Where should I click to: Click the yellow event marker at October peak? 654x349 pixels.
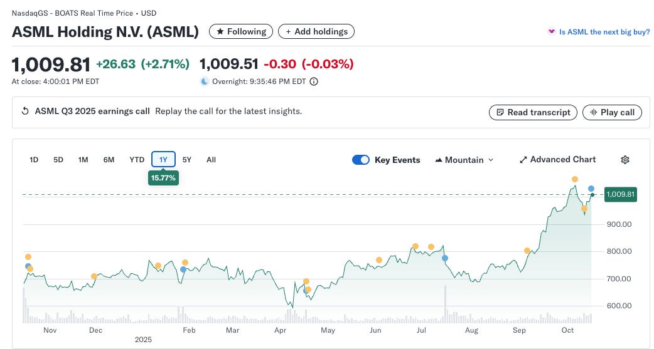coord(575,179)
